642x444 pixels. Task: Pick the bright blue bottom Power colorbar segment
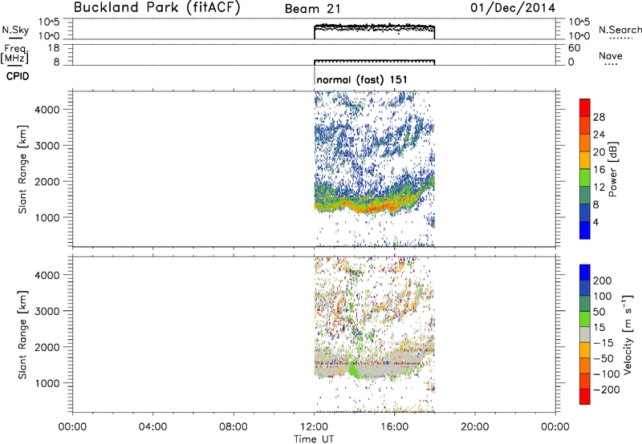(585, 230)
